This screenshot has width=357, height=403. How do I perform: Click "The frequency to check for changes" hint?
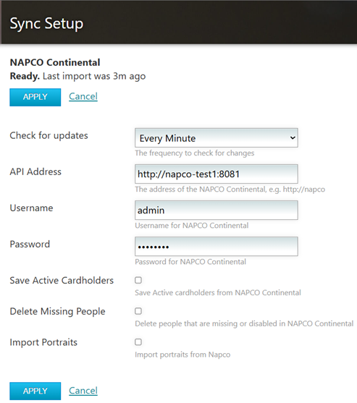195,153
